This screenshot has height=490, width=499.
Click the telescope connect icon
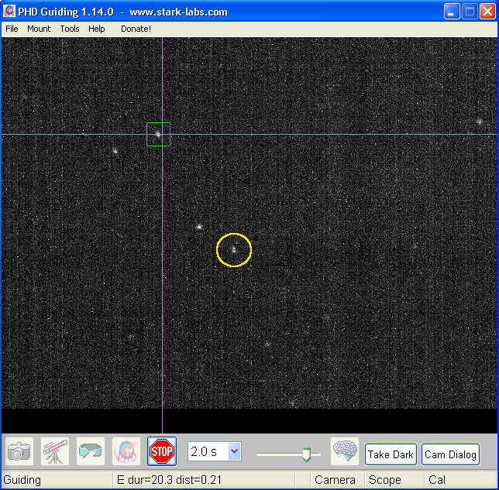(x=55, y=451)
